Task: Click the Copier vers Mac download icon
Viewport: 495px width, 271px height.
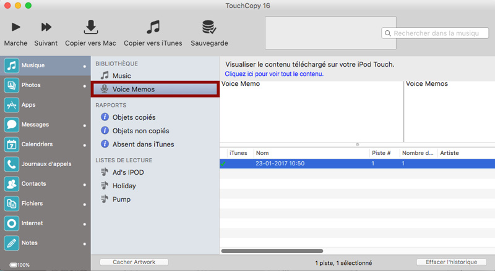Action: tap(90, 27)
